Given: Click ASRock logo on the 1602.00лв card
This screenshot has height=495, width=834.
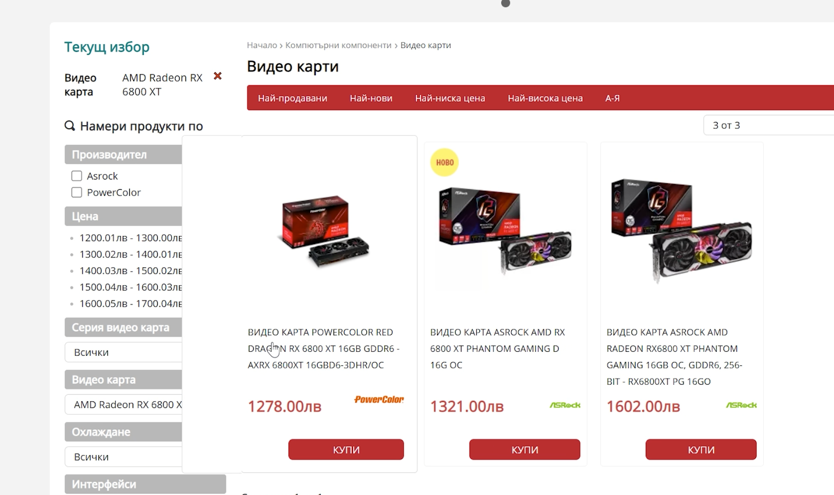Looking at the screenshot, I should (x=741, y=405).
